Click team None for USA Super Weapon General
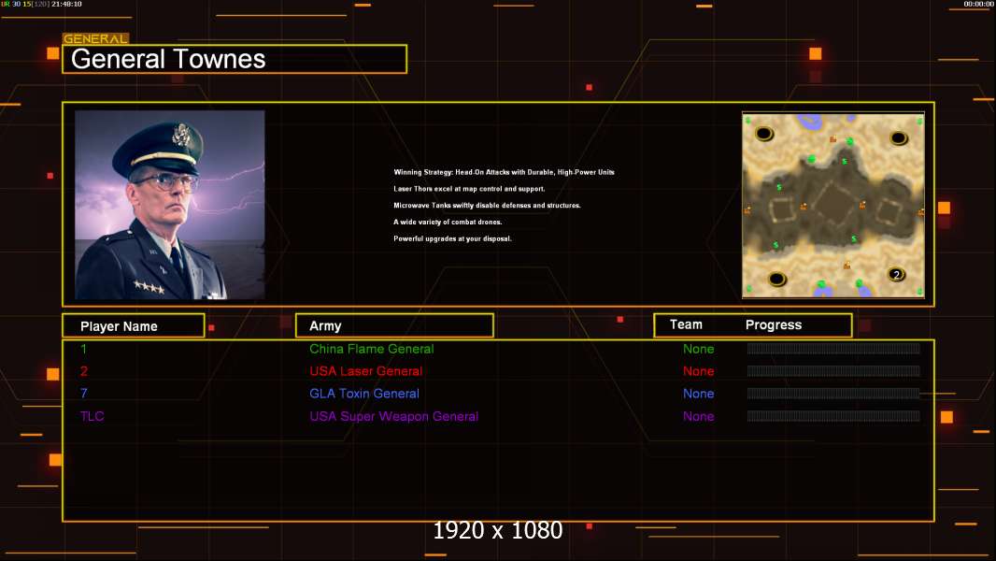This screenshot has height=561, width=996. tap(698, 416)
